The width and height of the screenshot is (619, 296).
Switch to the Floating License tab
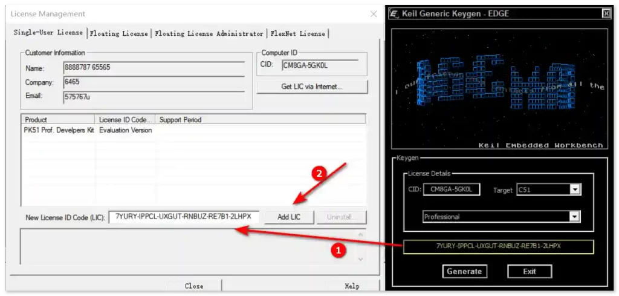(120, 34)
